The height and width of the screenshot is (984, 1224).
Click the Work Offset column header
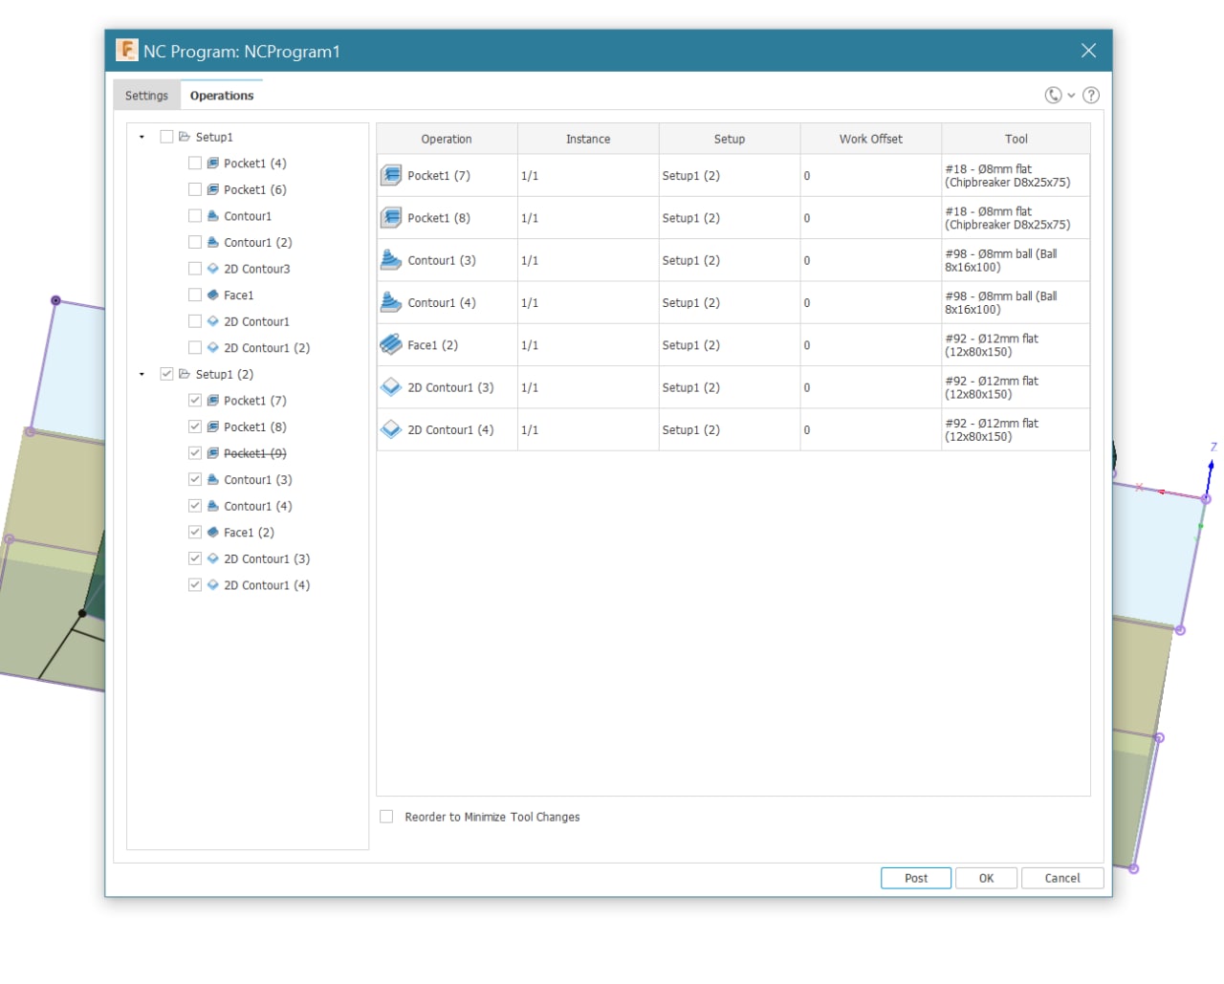click(871, 139)
